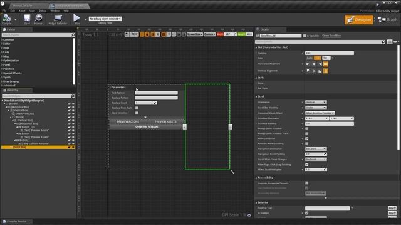401x225 pixels.
Task: Click the Open ScrollBox link
Action: (x=331, y=36)
